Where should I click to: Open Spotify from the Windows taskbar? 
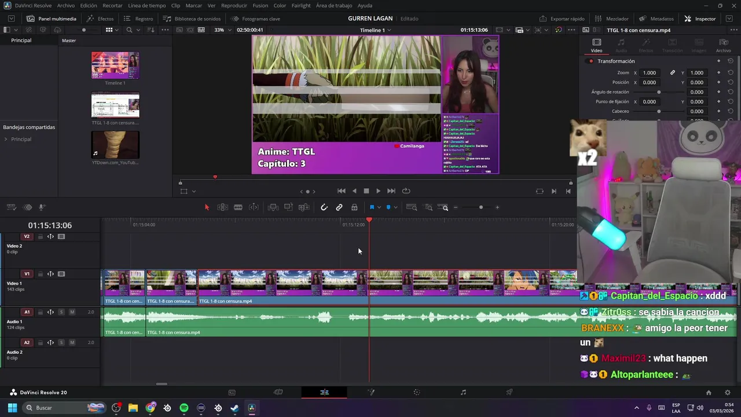(x=184, y=408)
